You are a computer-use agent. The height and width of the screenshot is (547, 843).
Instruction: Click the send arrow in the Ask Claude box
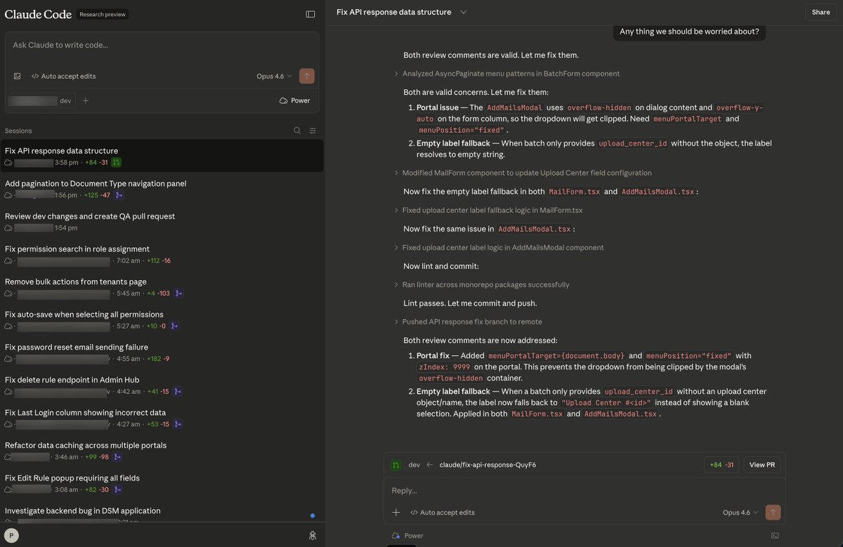(307, 76)
